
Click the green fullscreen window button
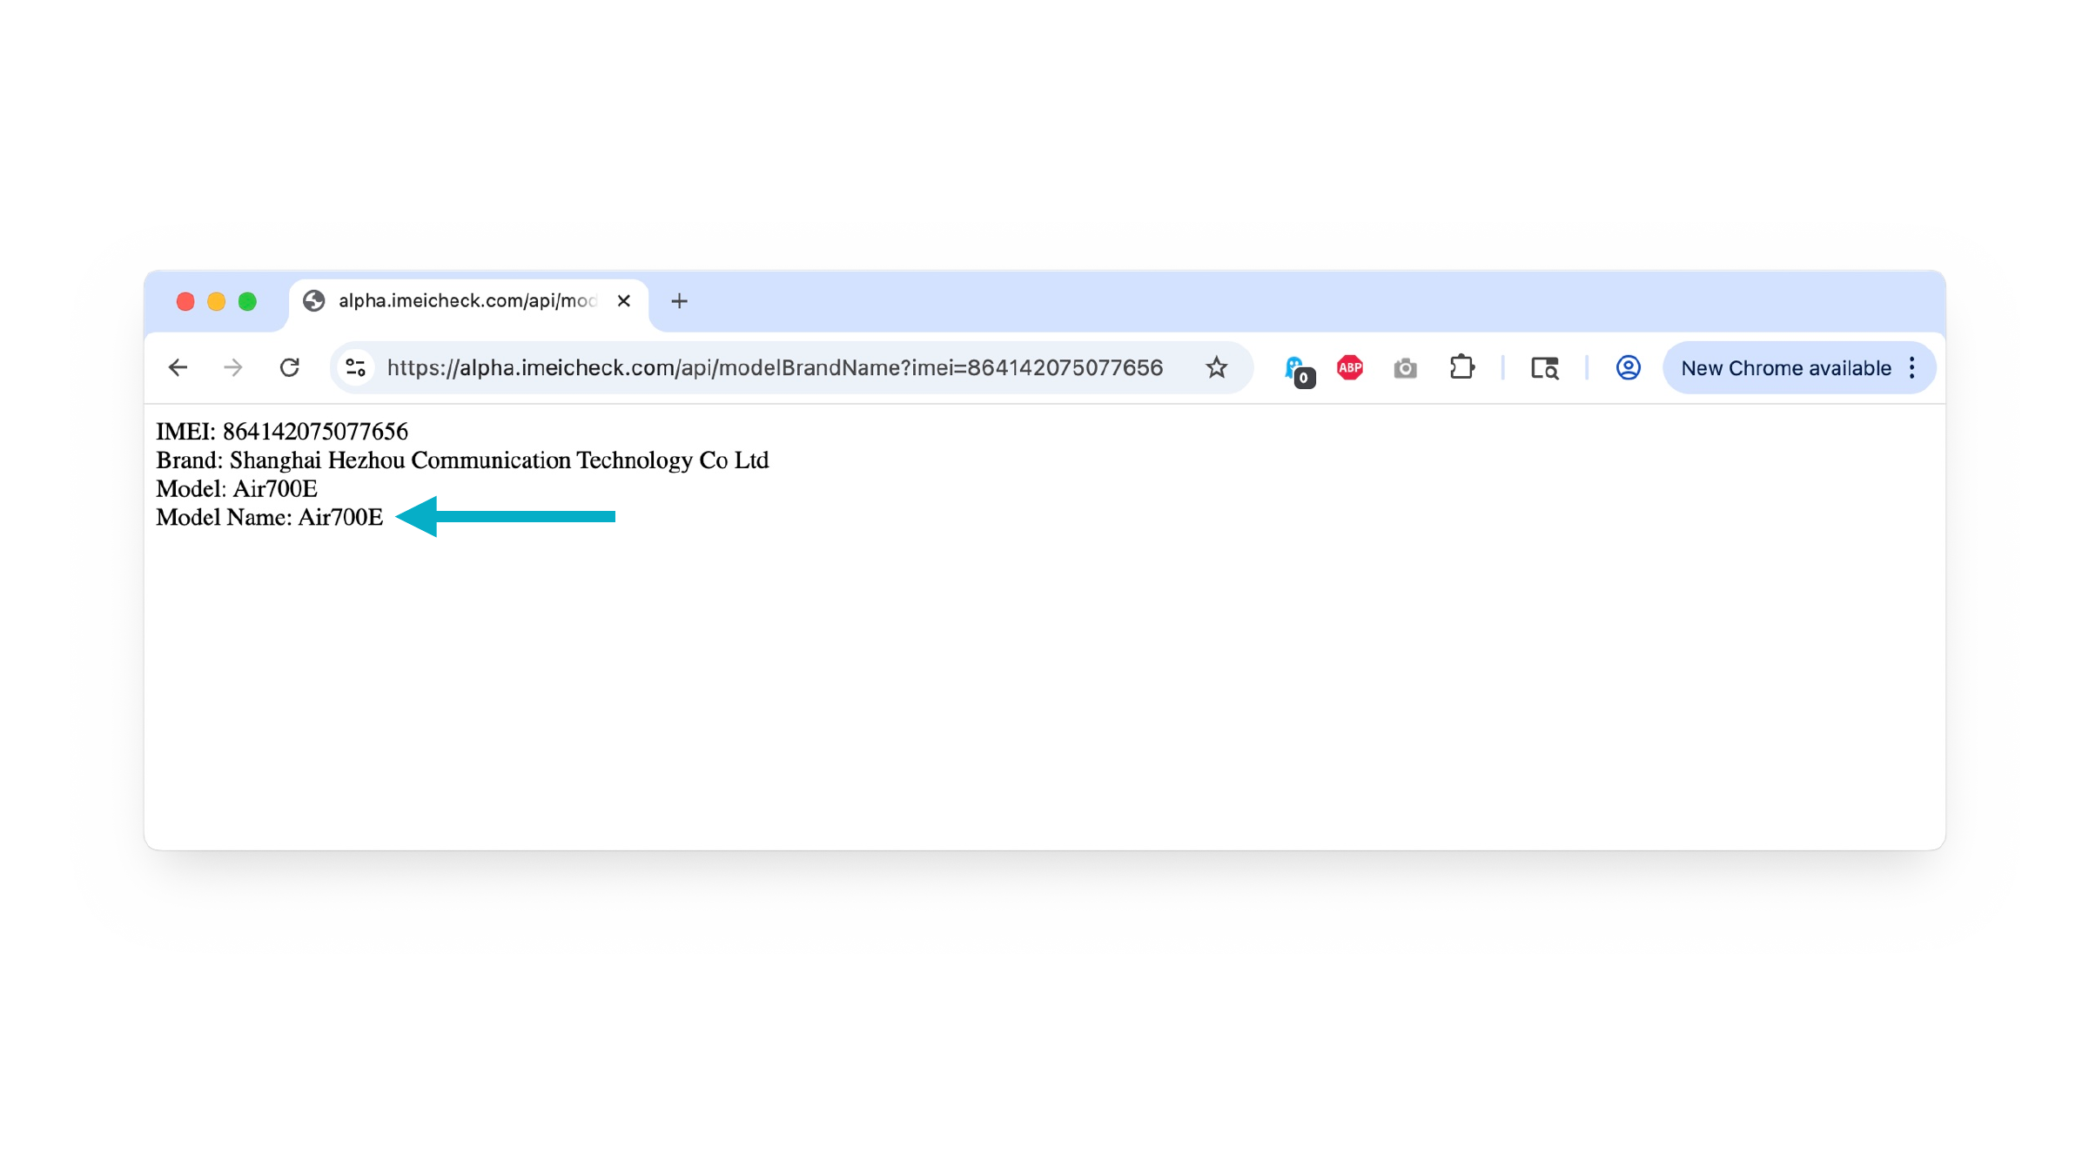(247, 301)
